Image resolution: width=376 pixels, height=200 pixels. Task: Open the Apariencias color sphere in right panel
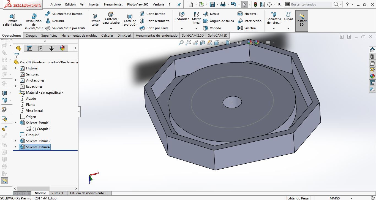click(x=372, y=76)
